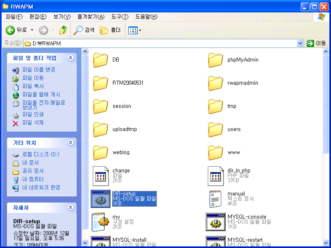The height and width of the screenshot is (248, 331).
Task: Go to 로컬 디스크 (D:)
Action: point(41,154)
